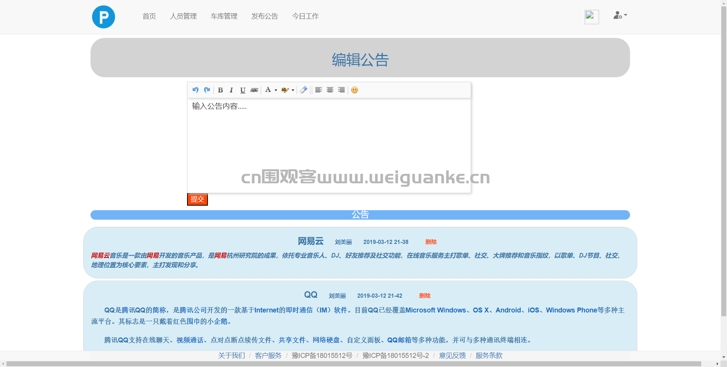Align text left
Viewport: 727px width, 367px height.
point(318,90)
